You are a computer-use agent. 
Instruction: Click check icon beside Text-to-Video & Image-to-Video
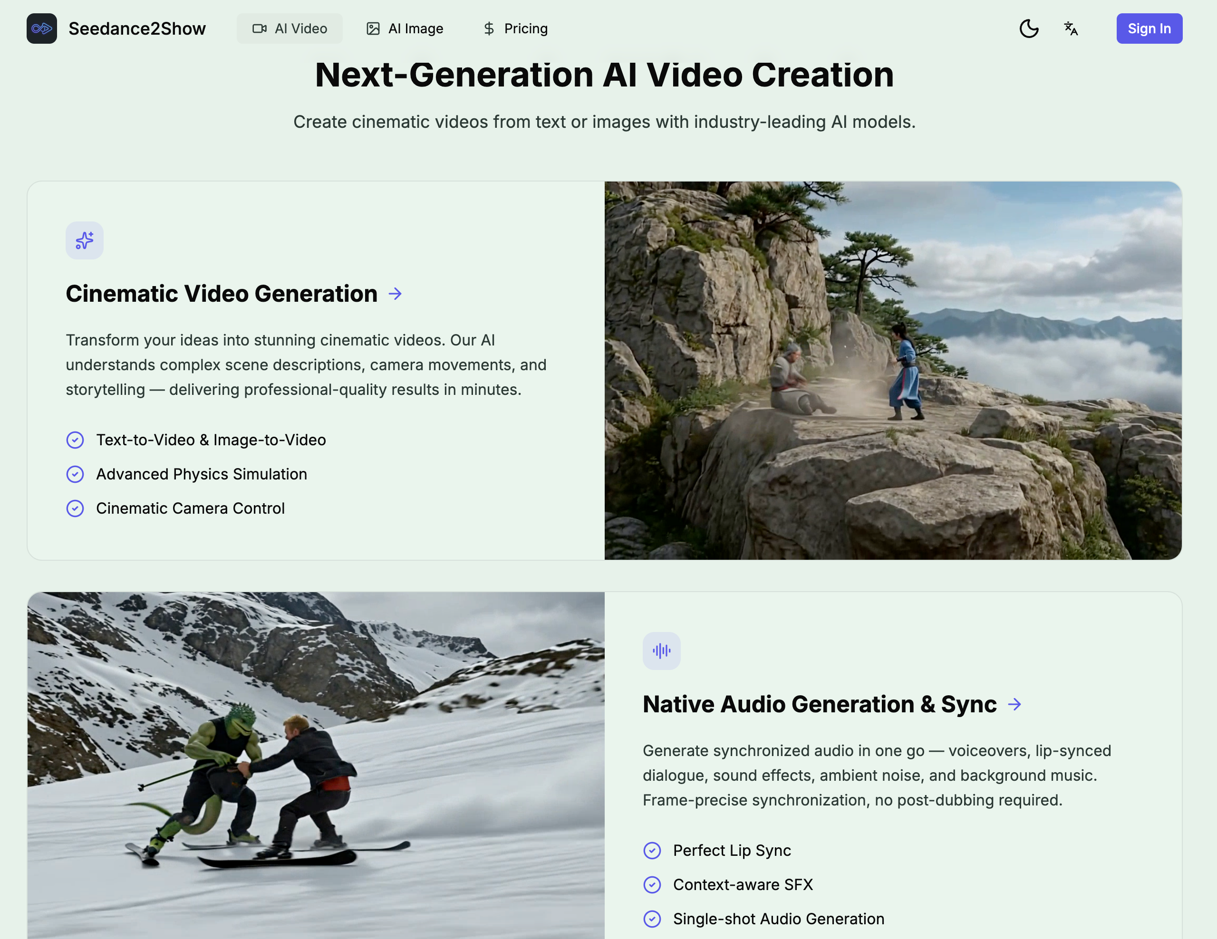75,440
